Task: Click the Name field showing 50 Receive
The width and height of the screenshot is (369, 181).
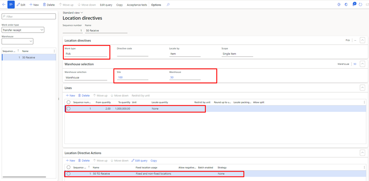Action: tap(106, 30)
